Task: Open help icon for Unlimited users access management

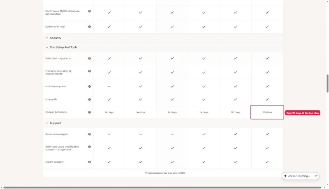Action: 89,147
